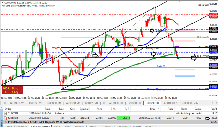Click the red 1.23992 price axis label
The width and height of the screenshot is (218, 127).
pos(213,14)
